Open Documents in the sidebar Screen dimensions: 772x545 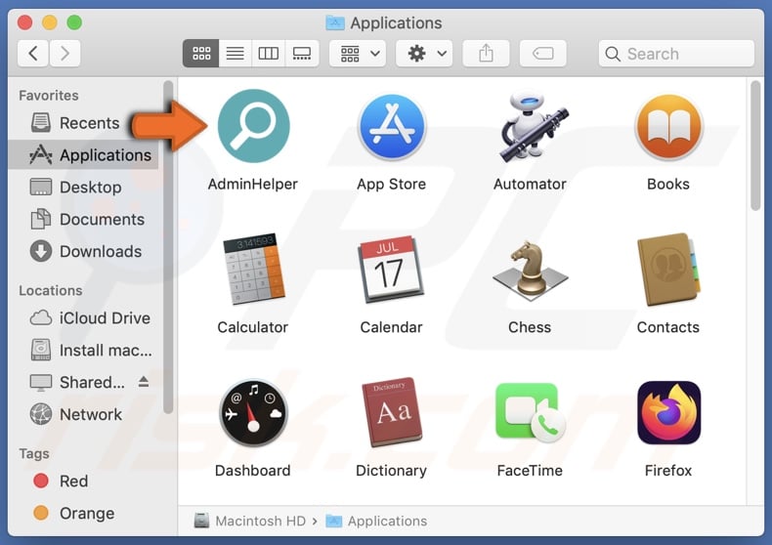coord(84,220)
